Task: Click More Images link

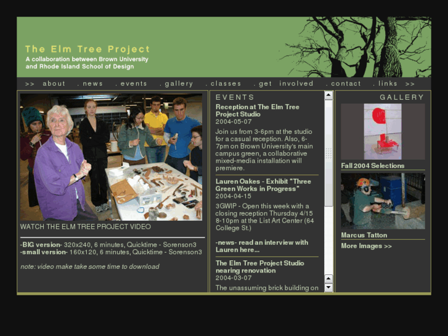Action: click(x=366, y=246)
